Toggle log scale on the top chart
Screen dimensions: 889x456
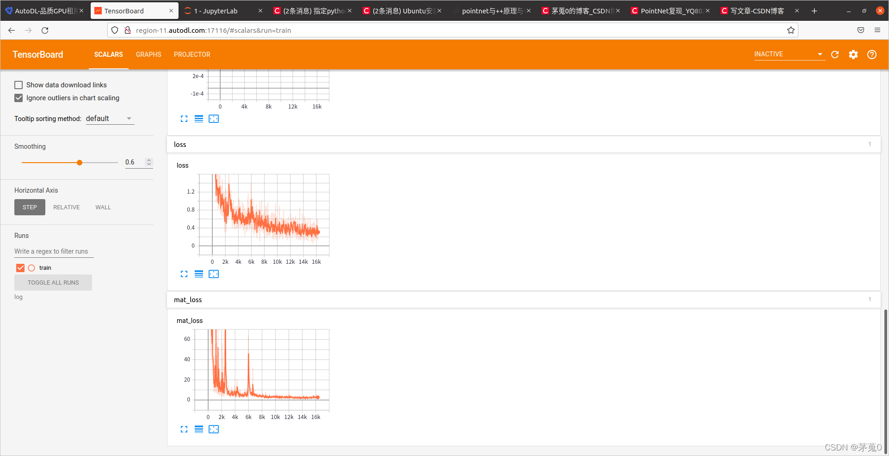tap(199, 119)
